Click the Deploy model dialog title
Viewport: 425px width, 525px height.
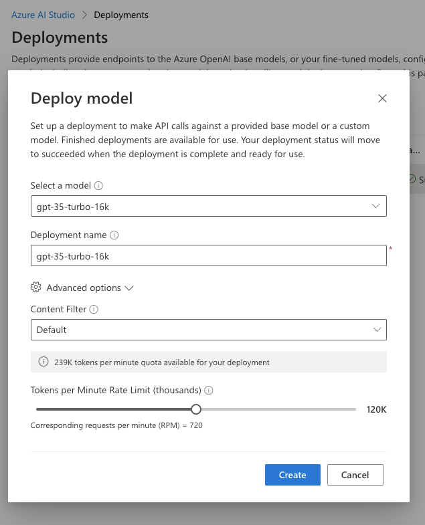pos(82,98)
